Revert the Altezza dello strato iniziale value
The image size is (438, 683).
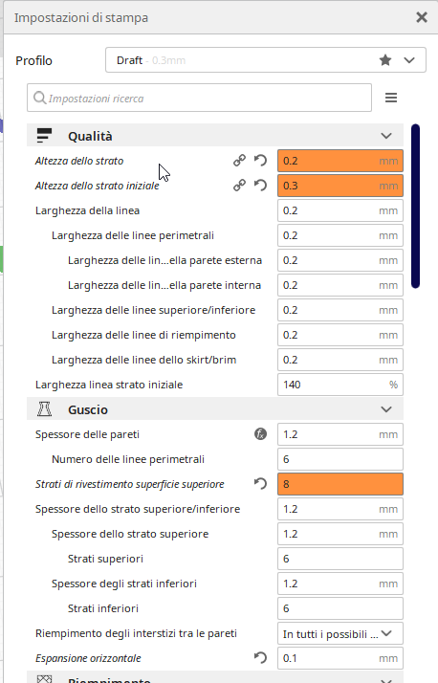click(260, 186)
